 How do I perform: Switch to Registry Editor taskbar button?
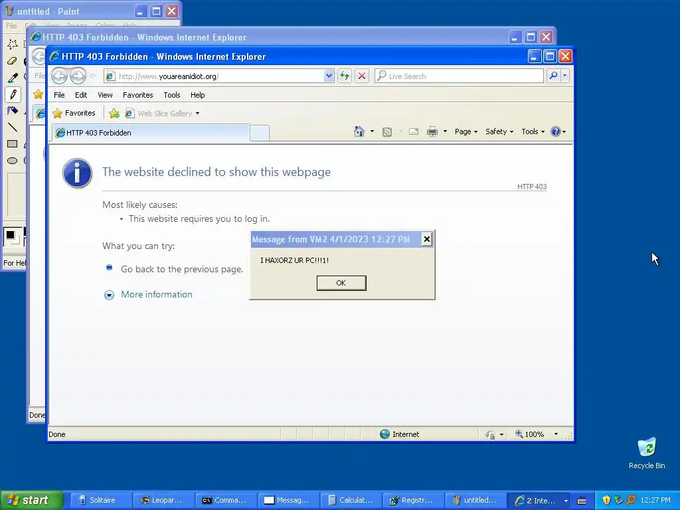click(413, 500)
